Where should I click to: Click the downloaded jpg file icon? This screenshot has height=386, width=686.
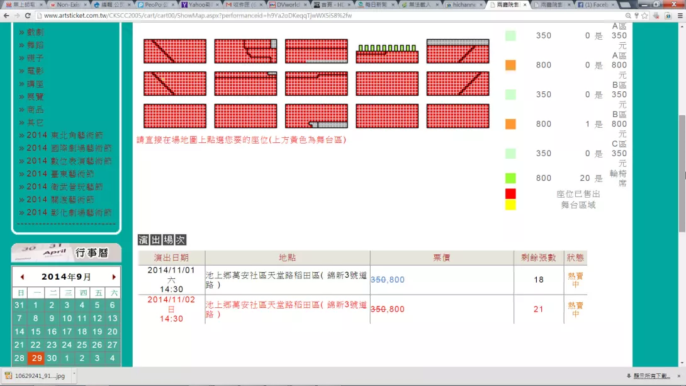(8, 376)
